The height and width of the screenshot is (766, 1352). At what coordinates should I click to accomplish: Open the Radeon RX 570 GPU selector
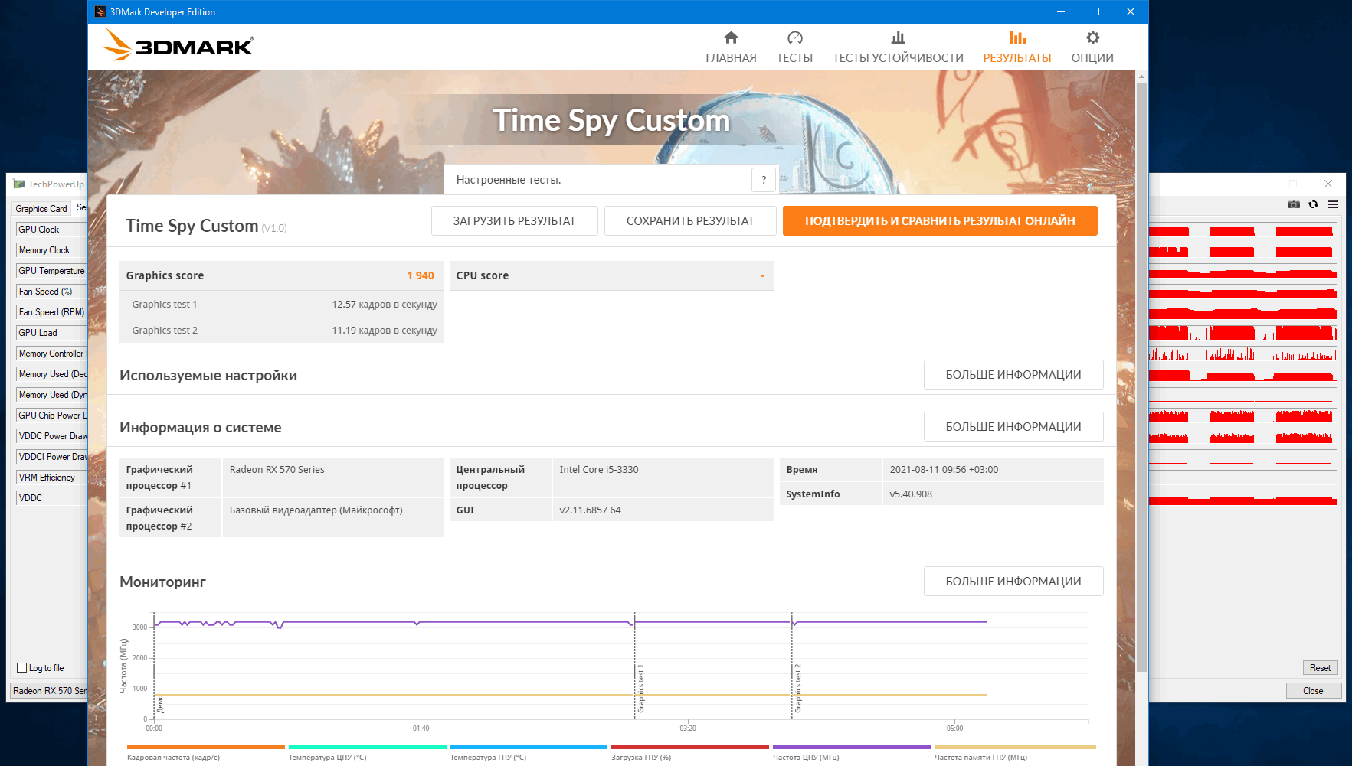click(x=49, y=691)
